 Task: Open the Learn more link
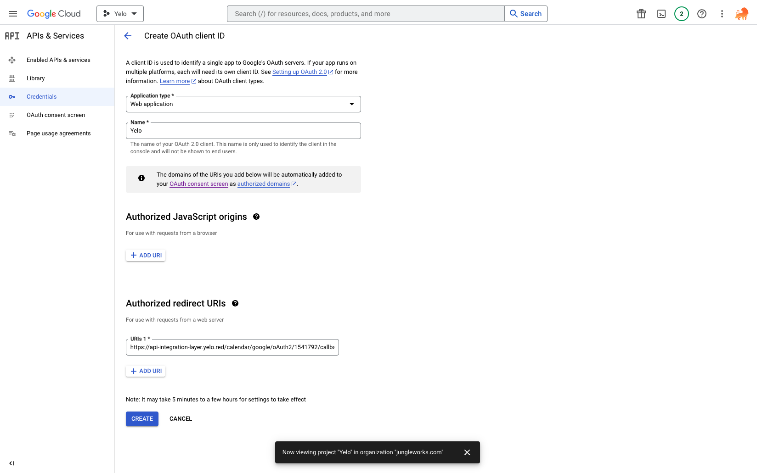pos(175,81)
